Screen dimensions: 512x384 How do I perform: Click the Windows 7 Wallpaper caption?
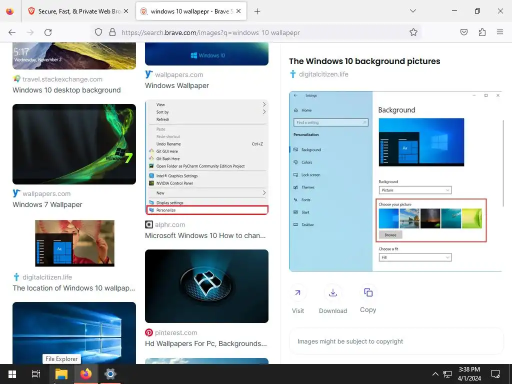47,204
